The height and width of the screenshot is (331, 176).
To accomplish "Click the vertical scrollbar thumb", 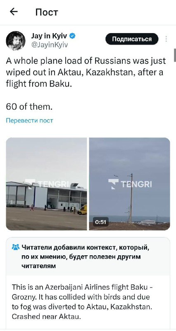I will click(175, 55).
